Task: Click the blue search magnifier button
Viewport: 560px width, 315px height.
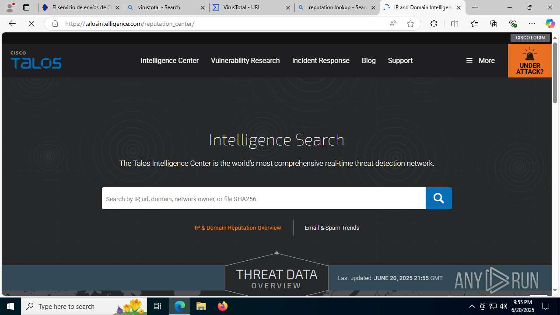Action: point(438,198)
